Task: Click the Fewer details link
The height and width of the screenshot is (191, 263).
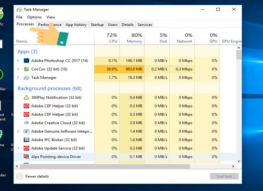Action: click(37, 176)
